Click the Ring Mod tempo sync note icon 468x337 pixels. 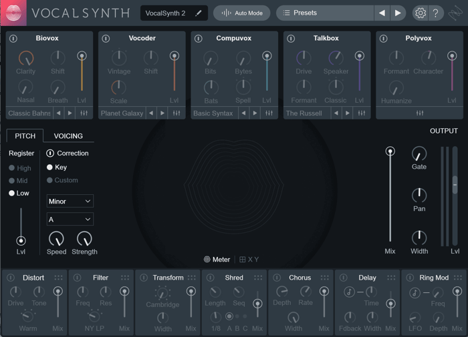point(415,292)
